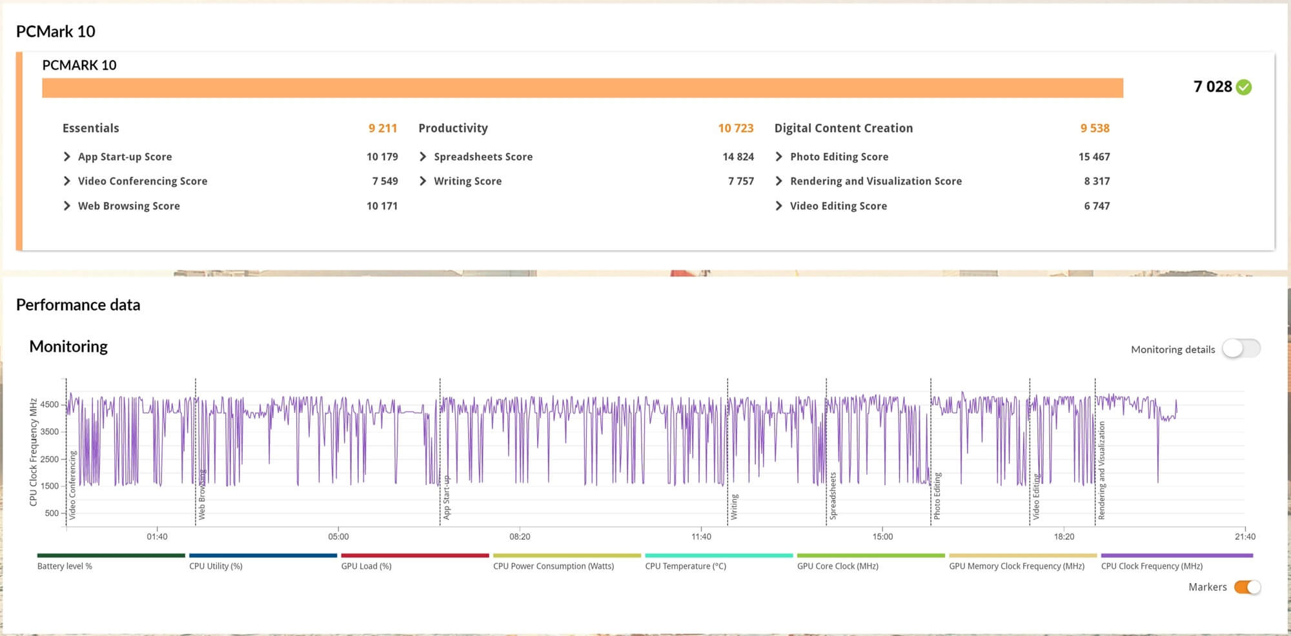Click the value 7 549
This screenshot has width=1291, height=636.
tap(385, 181)
